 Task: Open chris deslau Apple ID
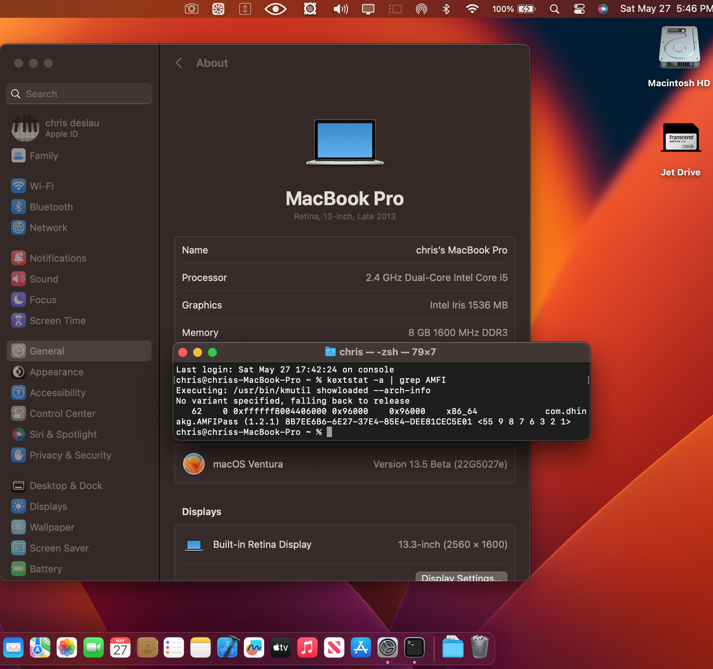[x=72, y=127]
